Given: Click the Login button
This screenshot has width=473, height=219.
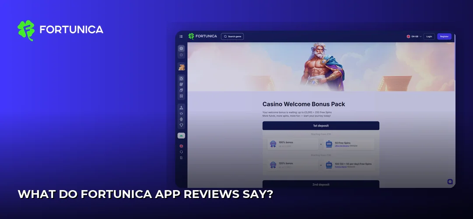Looking at the screenshot, I should pos(429,36).
